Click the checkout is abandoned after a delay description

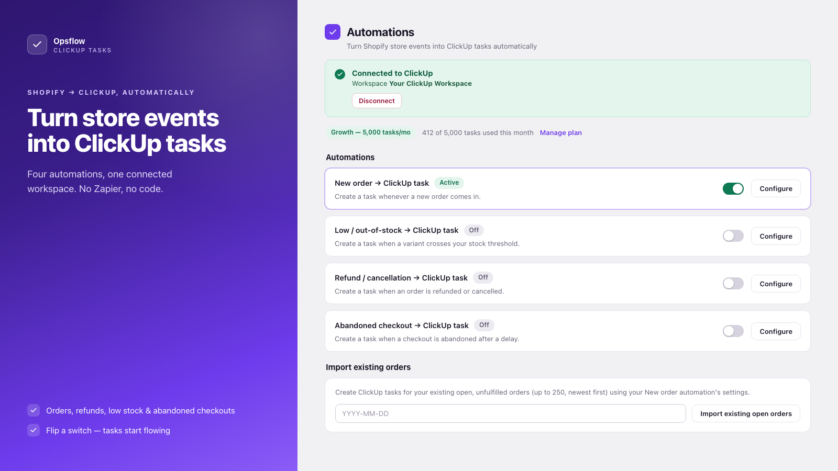(427, 339)
